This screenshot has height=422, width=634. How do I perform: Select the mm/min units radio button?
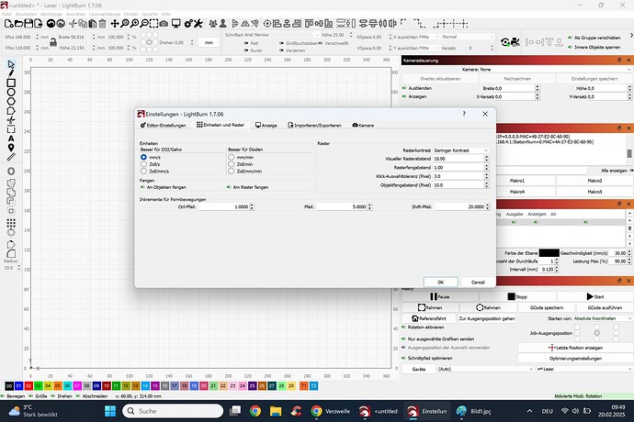[x=232, y=157]
